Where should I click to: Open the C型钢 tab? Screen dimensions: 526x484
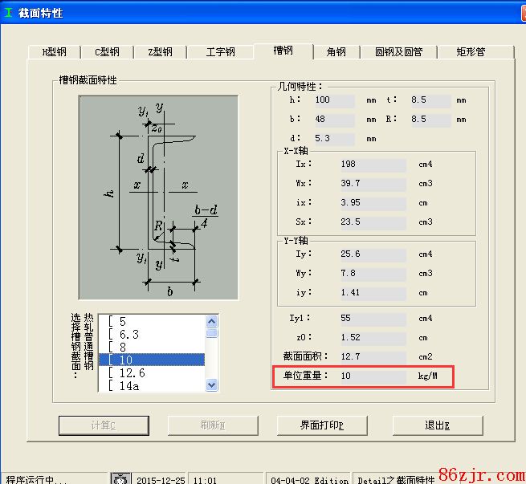click(x=107, y=52)
